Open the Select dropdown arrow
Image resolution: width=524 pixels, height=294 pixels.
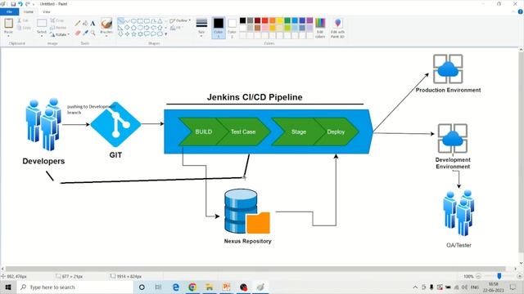(x=42, y=36)
